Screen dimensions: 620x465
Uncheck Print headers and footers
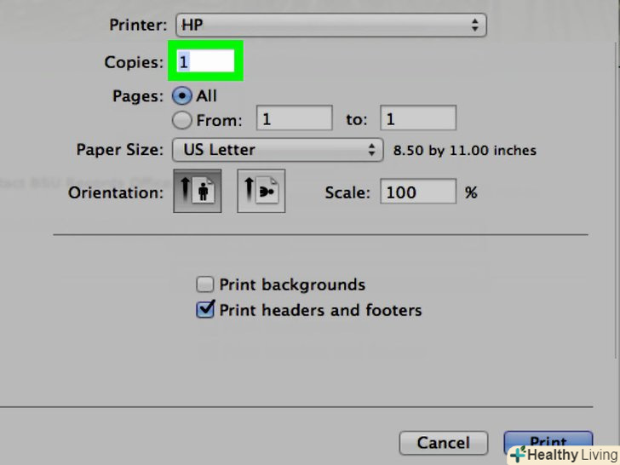205,310
